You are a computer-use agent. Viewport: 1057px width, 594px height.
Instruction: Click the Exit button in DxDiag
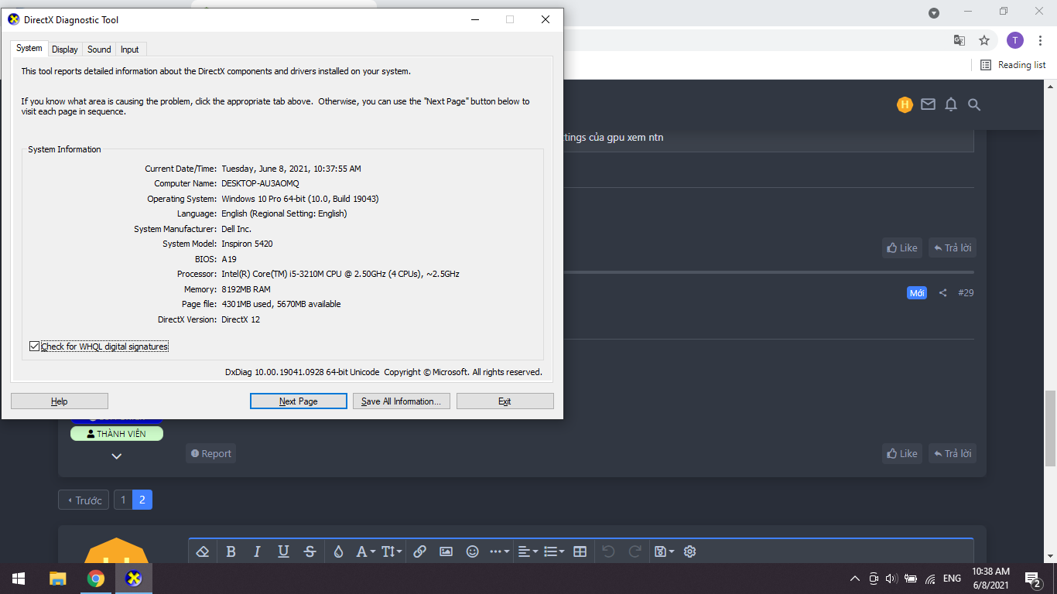point(505,401)
